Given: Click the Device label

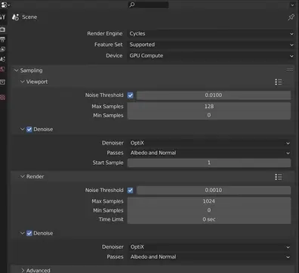Looking at the screenshot, I should point(114,56).
